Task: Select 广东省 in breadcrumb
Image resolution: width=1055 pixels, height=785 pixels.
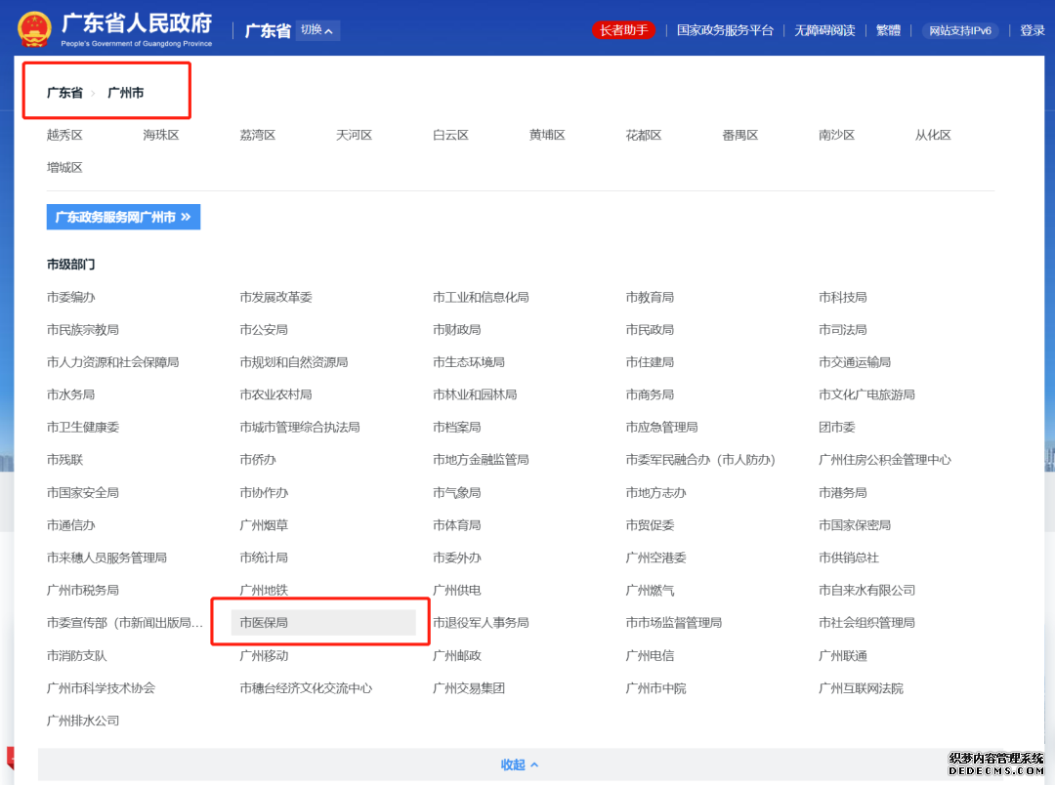Action: 64,93
